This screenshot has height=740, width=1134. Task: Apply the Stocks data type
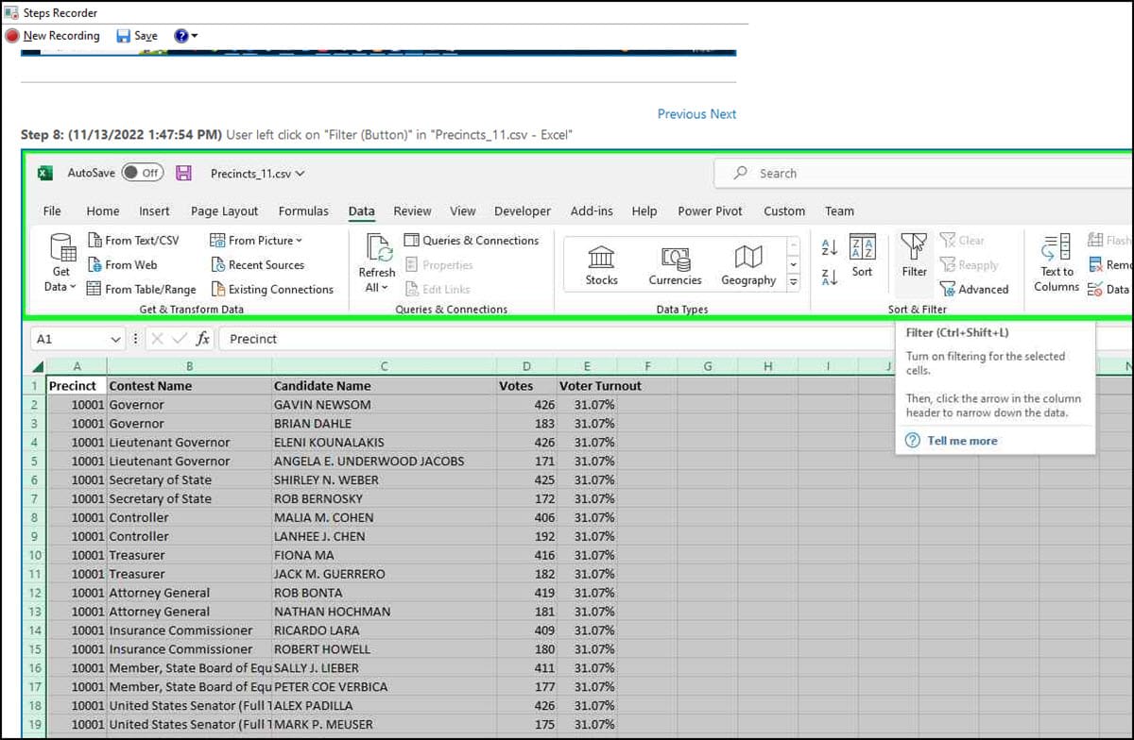coord(601,264)
